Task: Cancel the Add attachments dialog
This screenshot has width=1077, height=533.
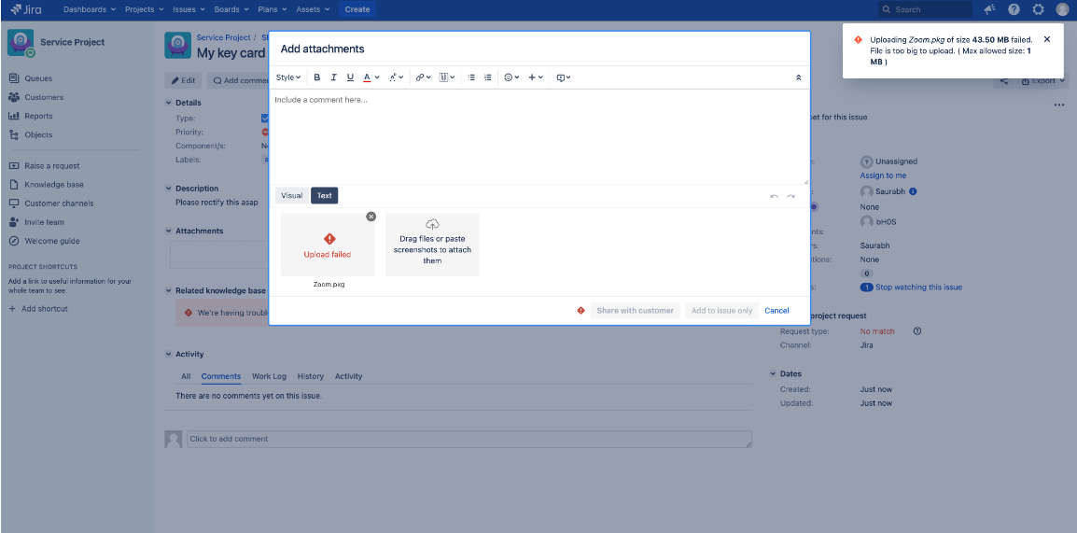Action: coord(776,310)
